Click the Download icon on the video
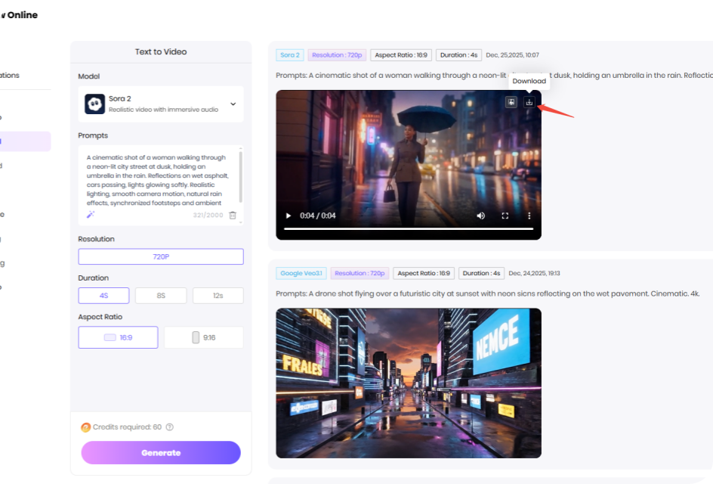713x484 pixels. [x=529, y=102]
